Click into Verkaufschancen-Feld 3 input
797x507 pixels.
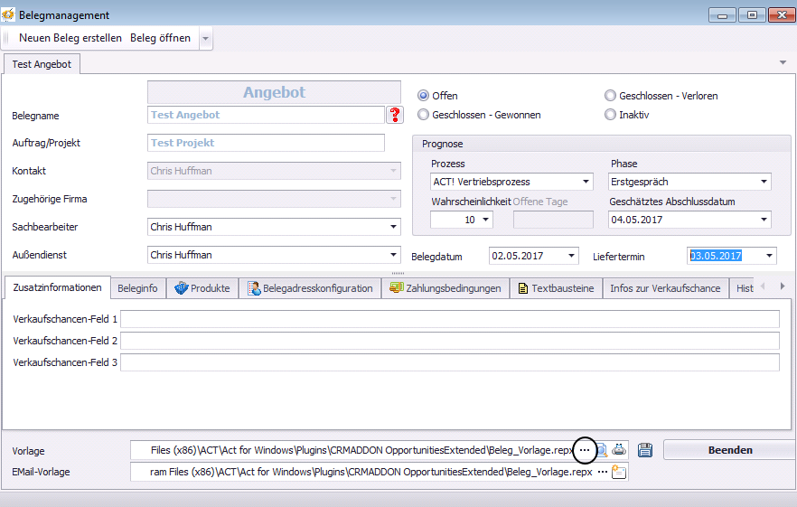[450, 362]
